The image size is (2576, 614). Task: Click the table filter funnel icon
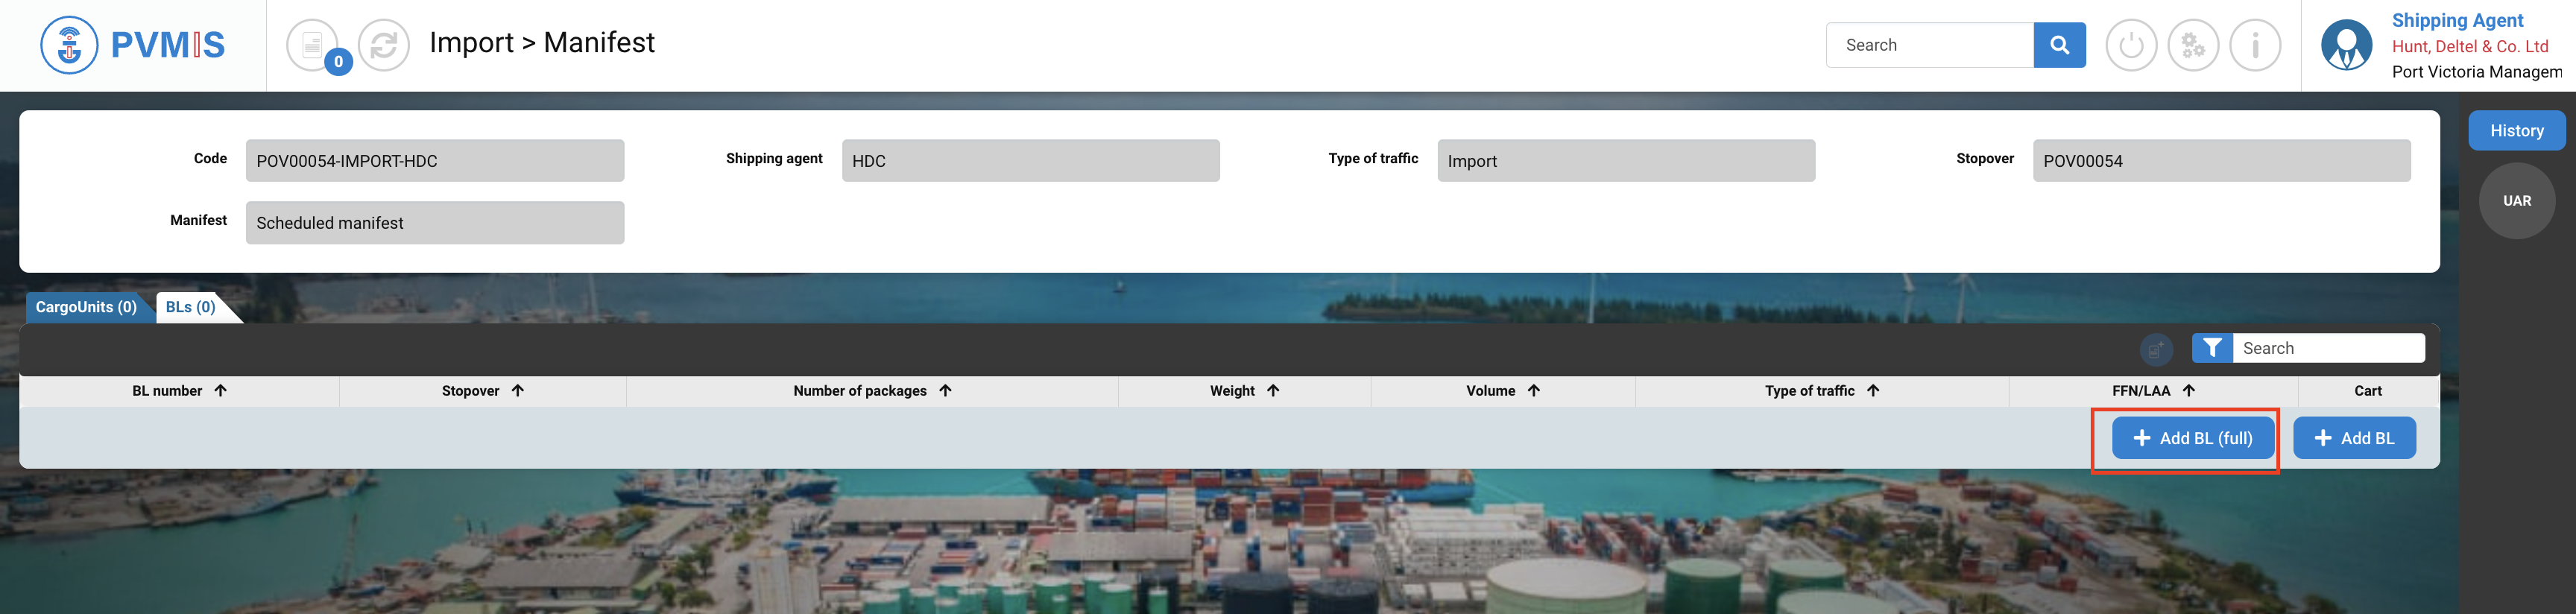(2212, 348)
